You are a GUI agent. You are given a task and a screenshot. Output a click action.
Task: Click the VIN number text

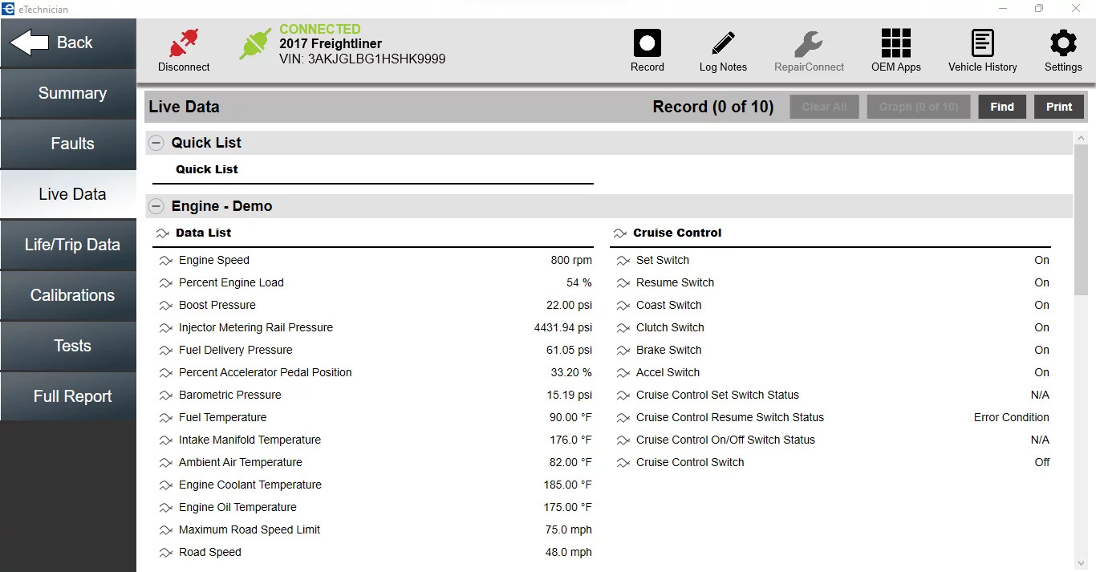click(x=363, y=59)
